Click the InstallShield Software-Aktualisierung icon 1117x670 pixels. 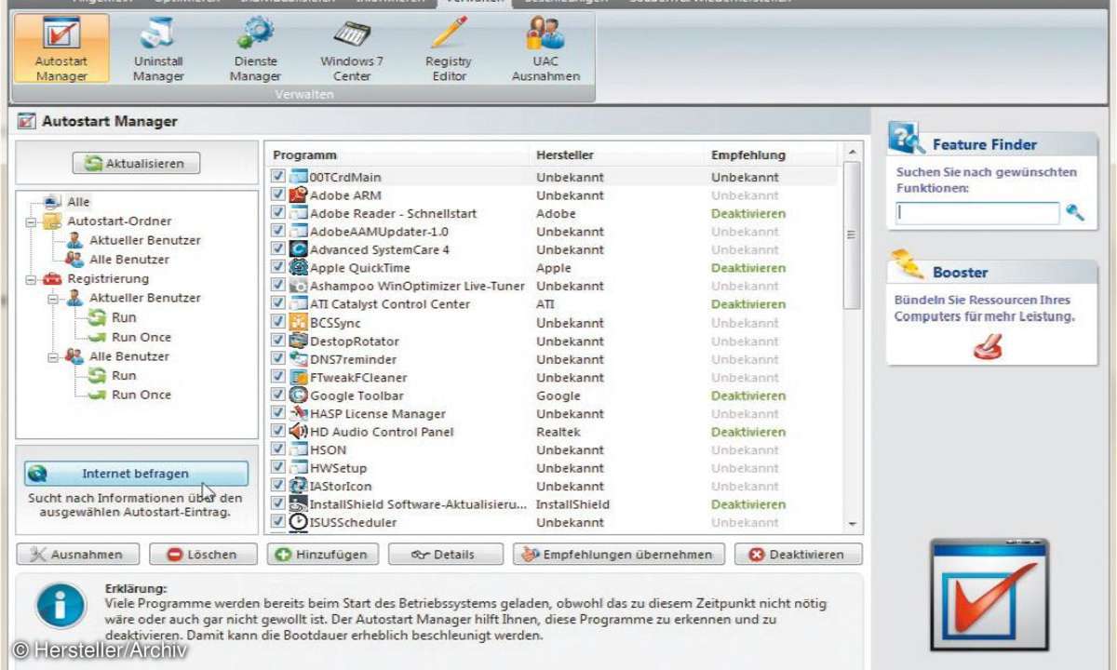[298, 504]
